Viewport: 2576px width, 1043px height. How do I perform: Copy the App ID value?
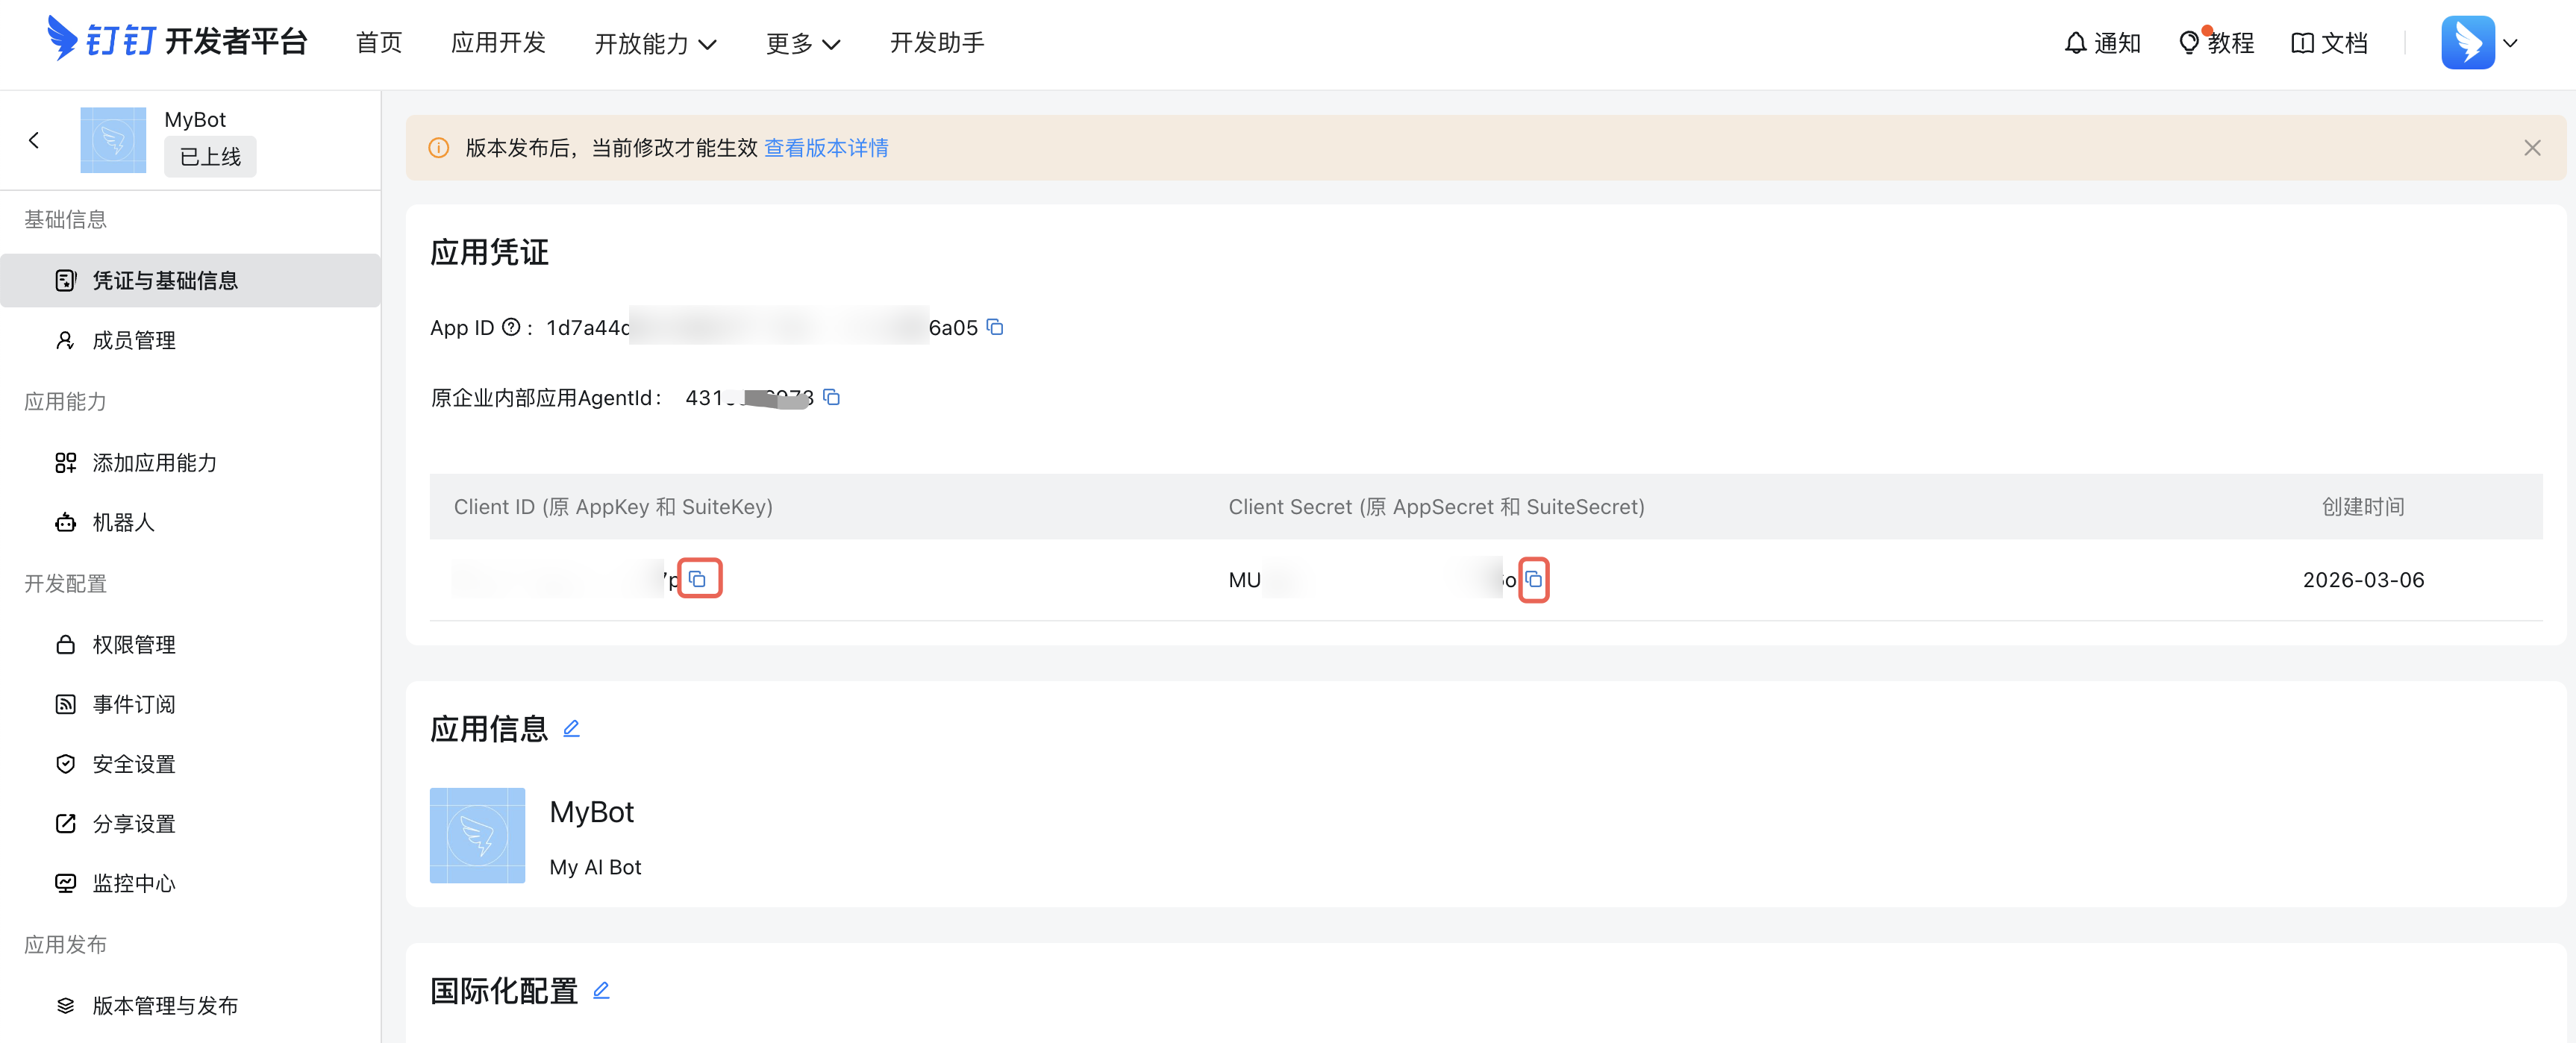995,327
